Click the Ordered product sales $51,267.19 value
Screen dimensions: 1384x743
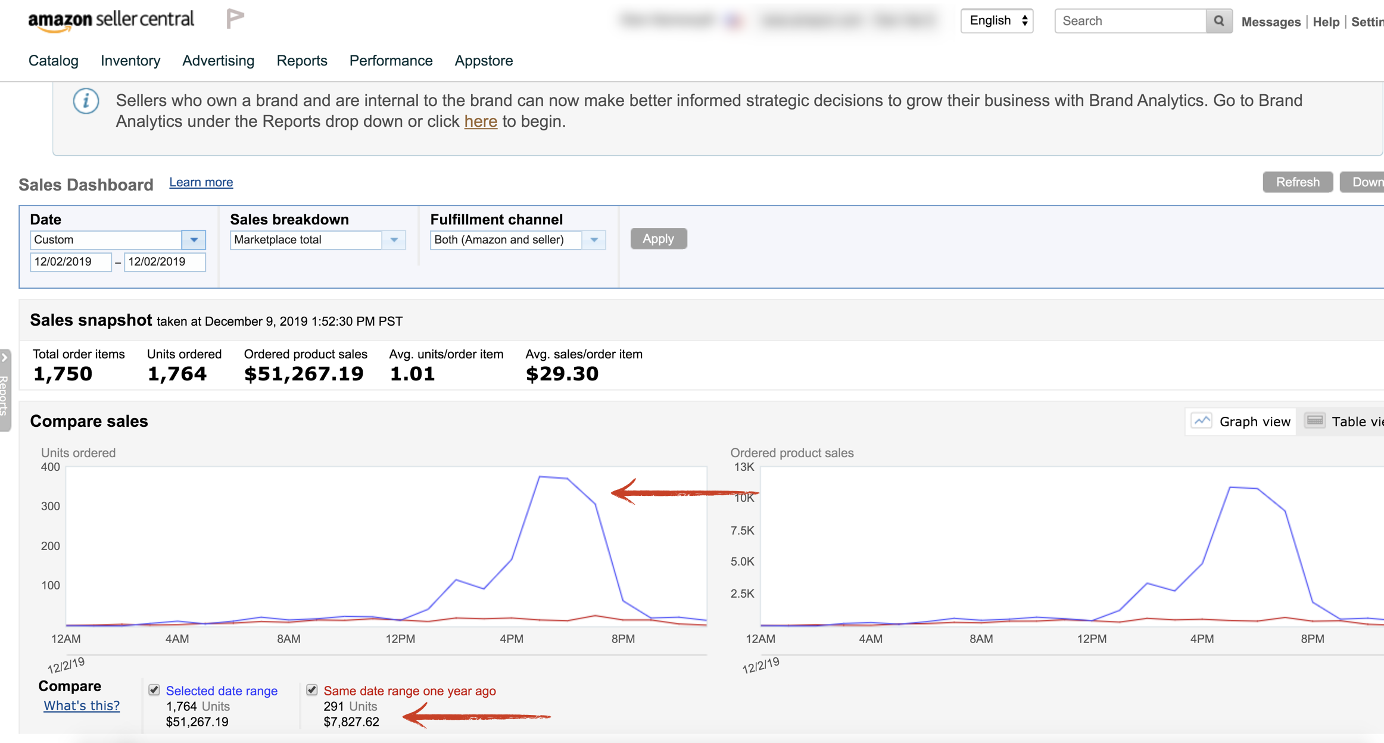click(304, 374)
